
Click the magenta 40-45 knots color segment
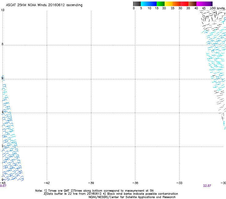200,4
